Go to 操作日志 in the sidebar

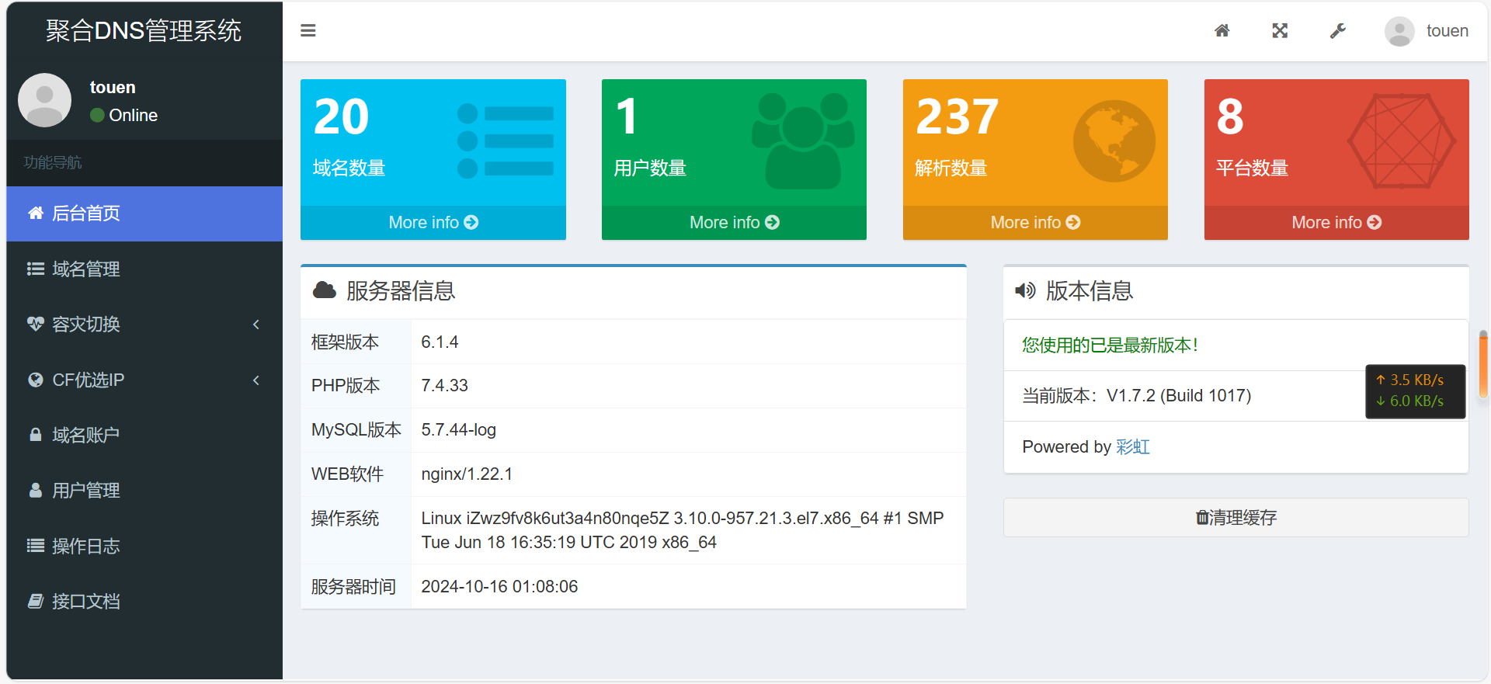(85, 547)
